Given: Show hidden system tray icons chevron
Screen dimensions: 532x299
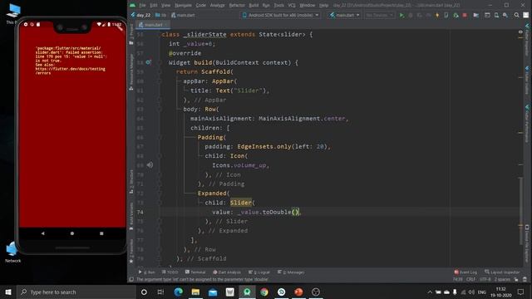Looking at the screenshot, I should click(430, 292).
